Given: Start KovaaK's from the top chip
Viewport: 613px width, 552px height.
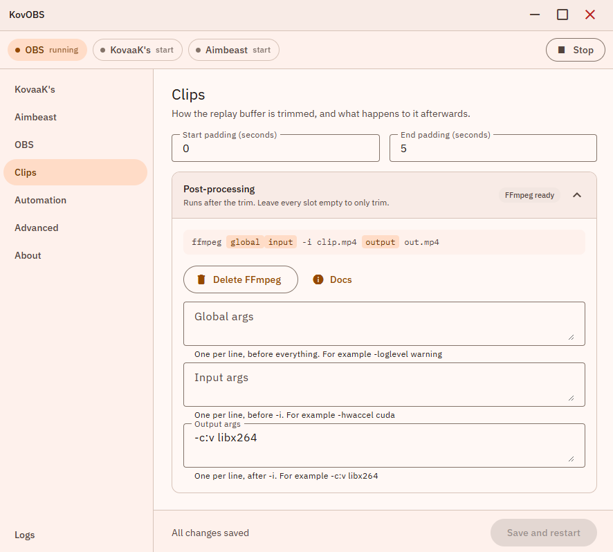Looking at the screenshot, I should click(138, 50).
